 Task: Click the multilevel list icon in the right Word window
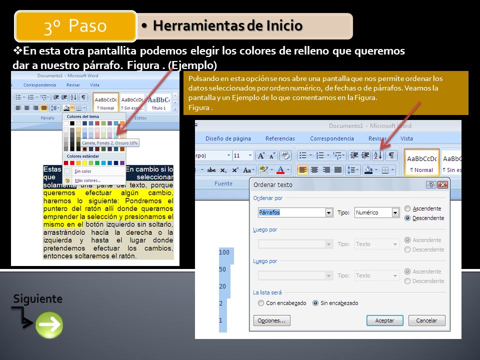click(x=337, y=155)
